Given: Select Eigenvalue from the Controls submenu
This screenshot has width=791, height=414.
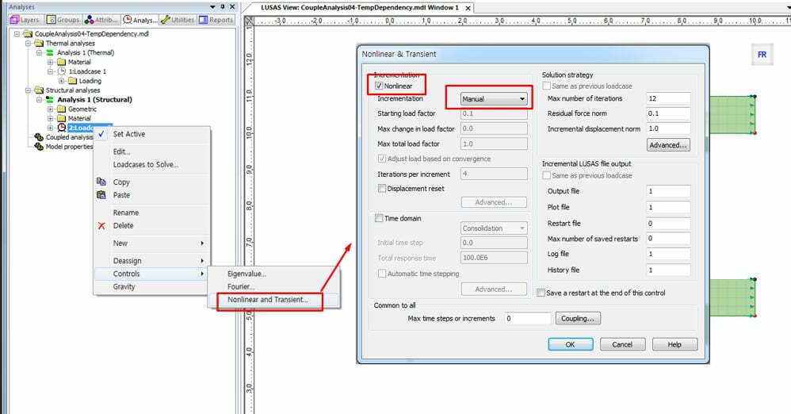Looking at the screenshot, I should [246, 274].
